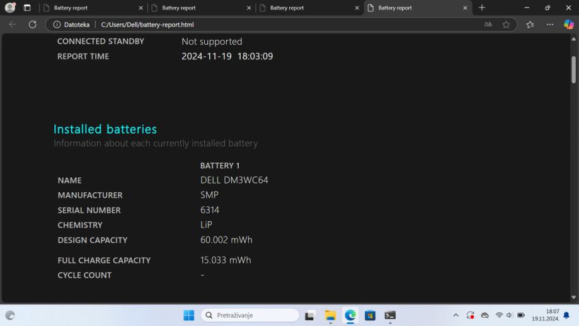The height and width of the screenshot is (326, 579).
Task: View site info icon next to Datoteka
Action: (57, 25)
